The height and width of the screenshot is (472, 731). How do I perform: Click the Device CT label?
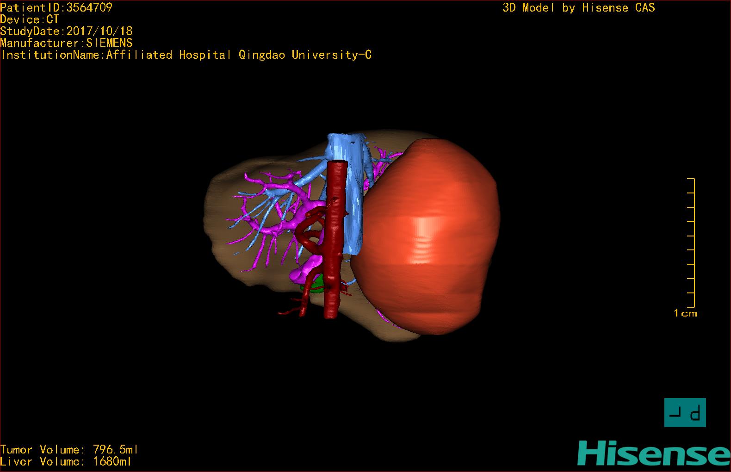tap(30, 19)
